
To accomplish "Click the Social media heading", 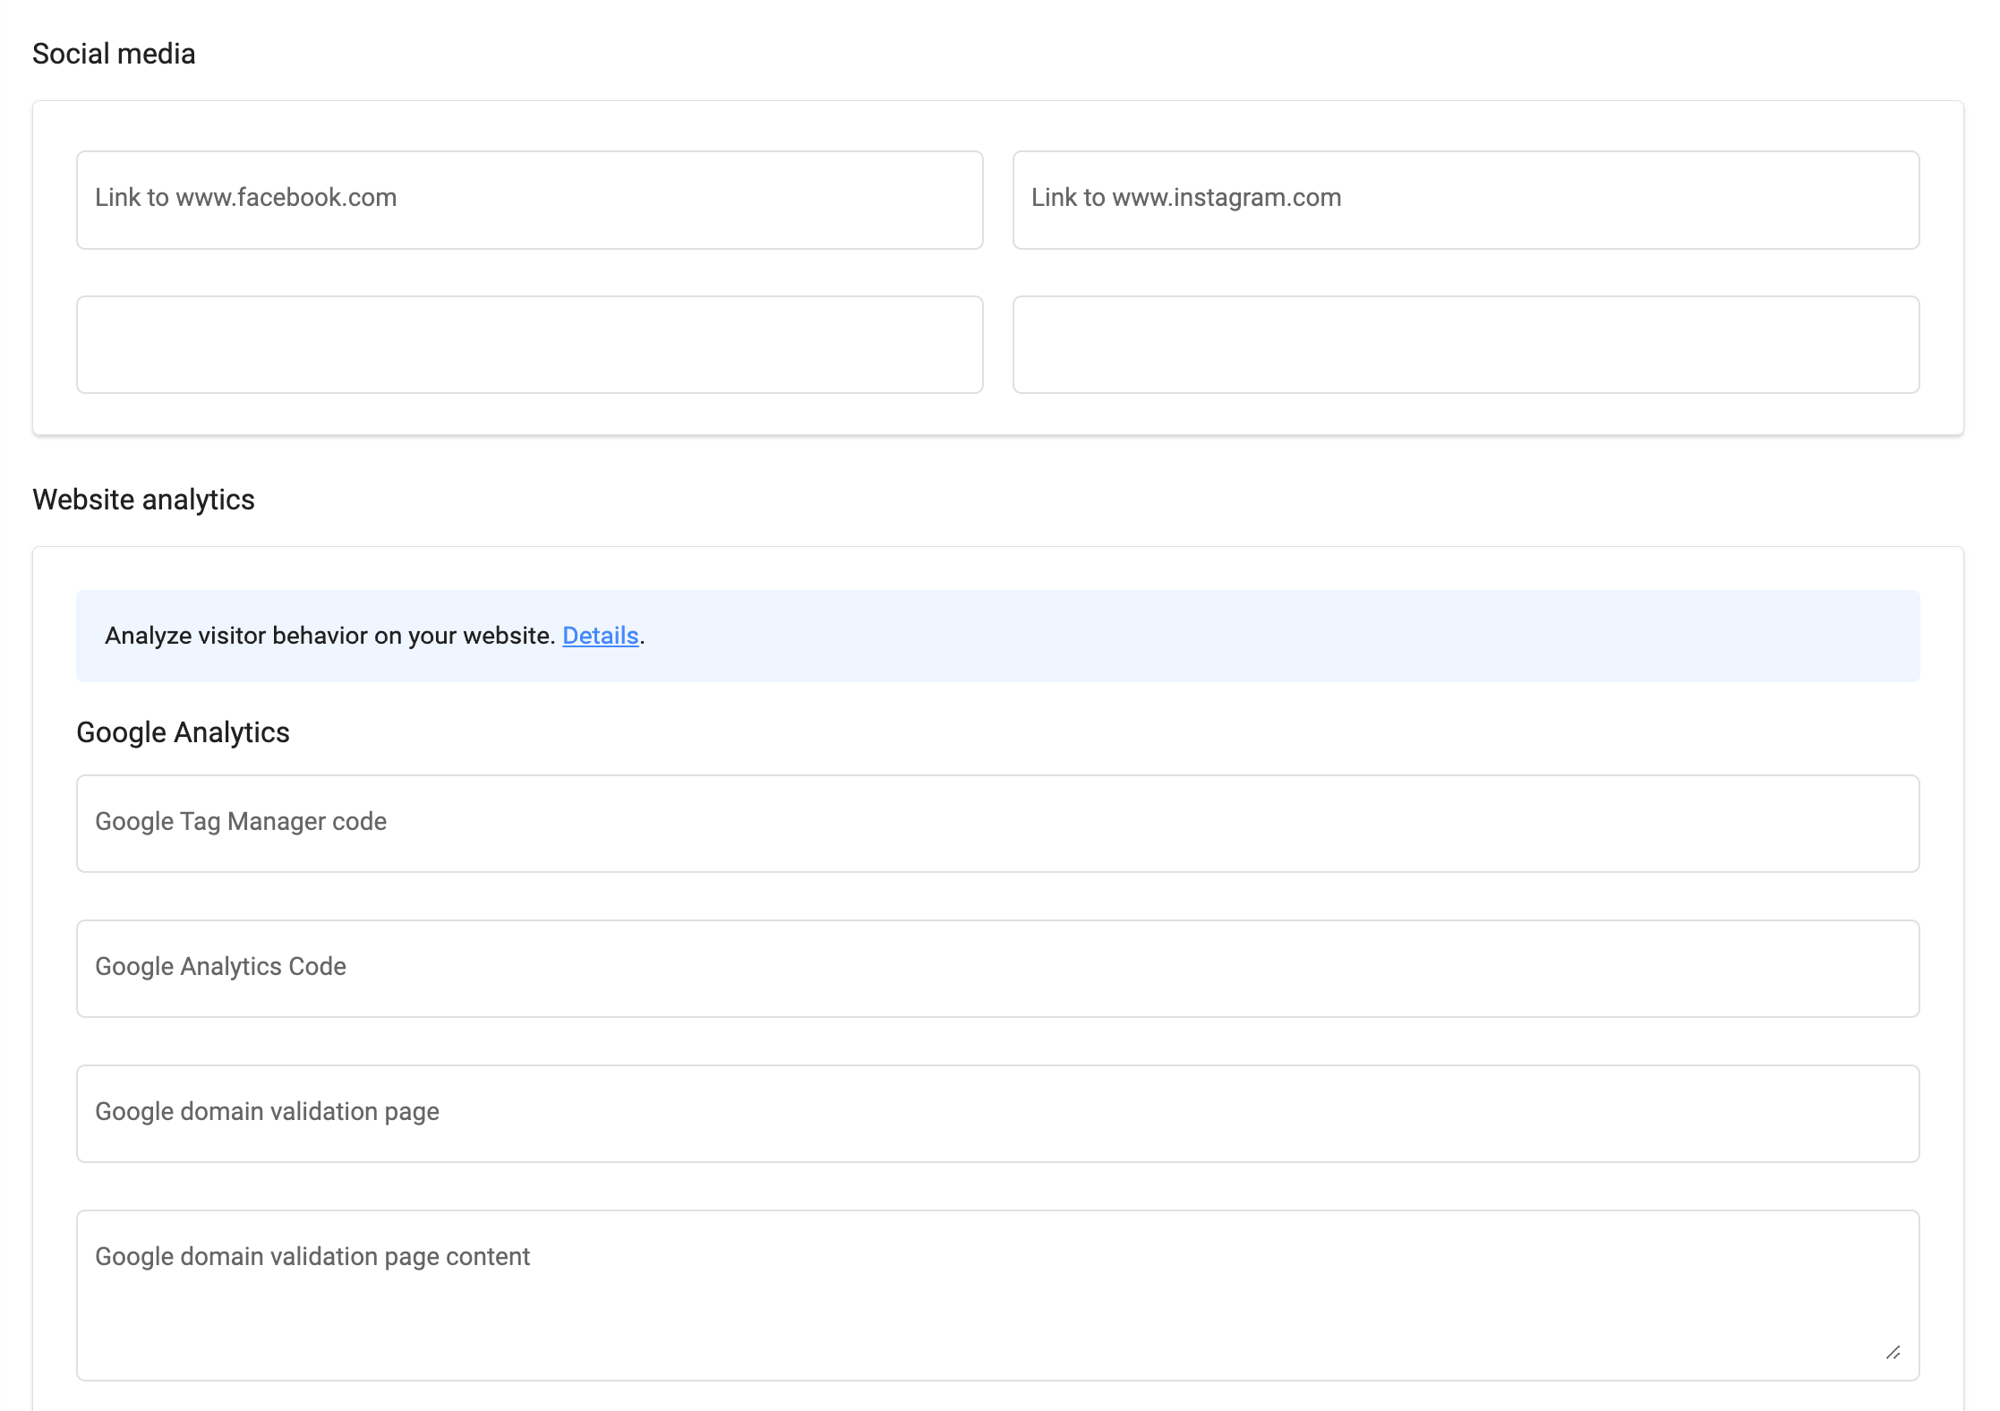I will tap(114, 54).
